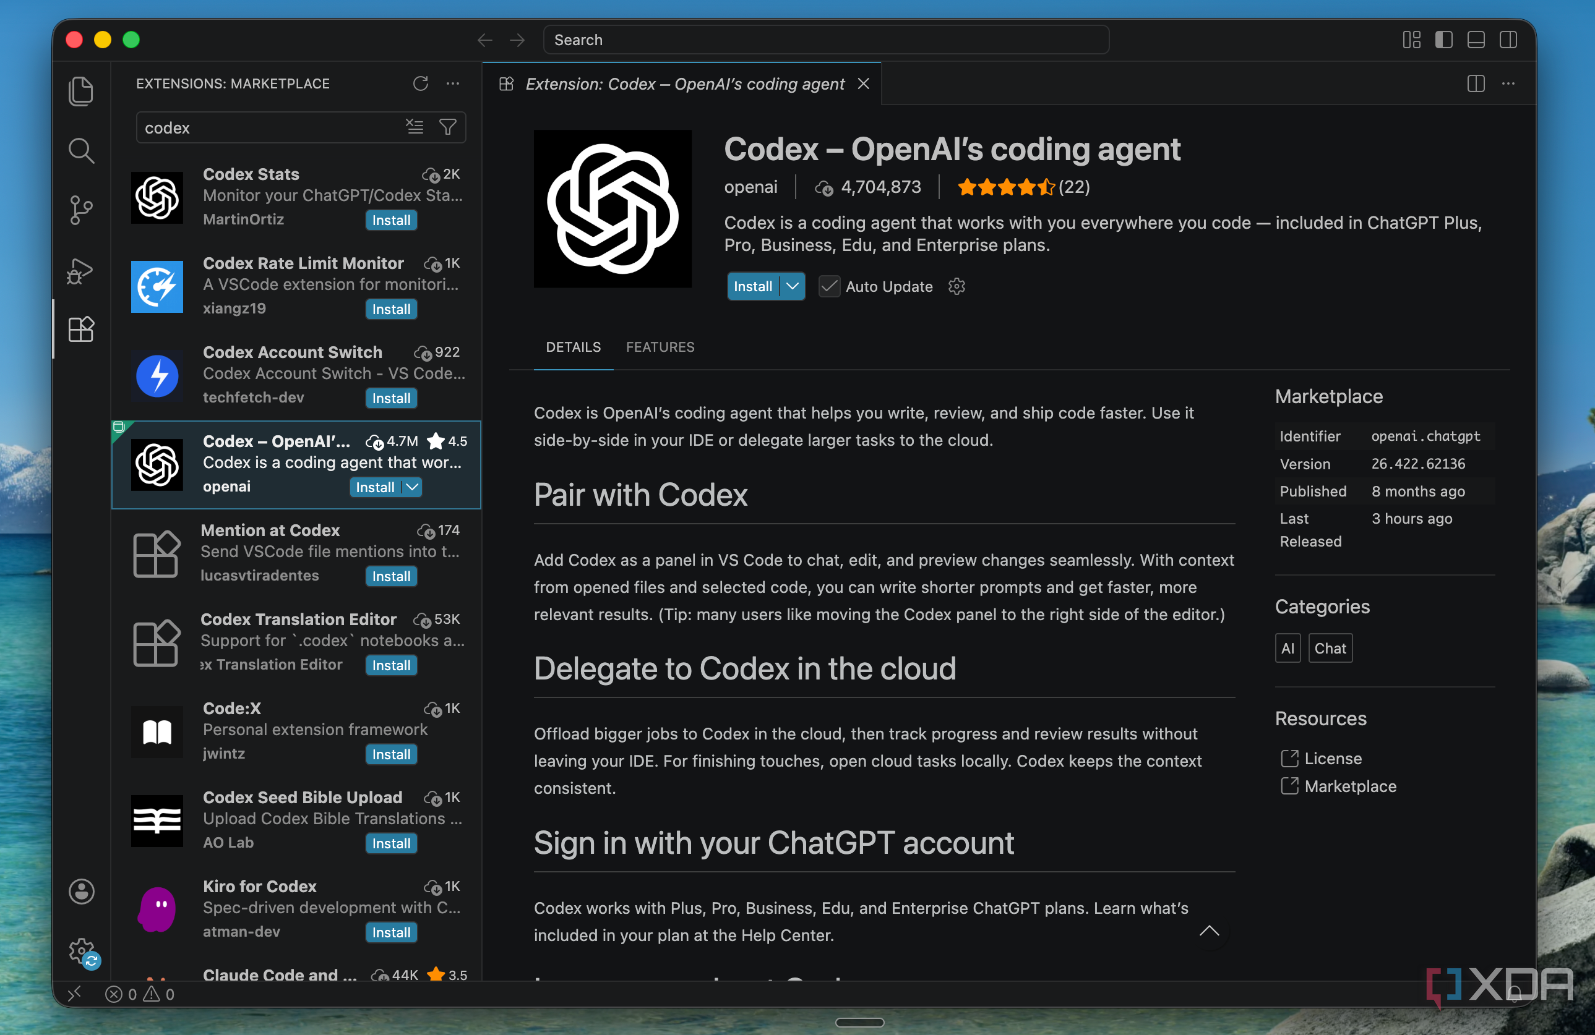This screenshot has width=1595, height=1035.
Task: Open the extensions filter menu
Action: pos(448,127)
